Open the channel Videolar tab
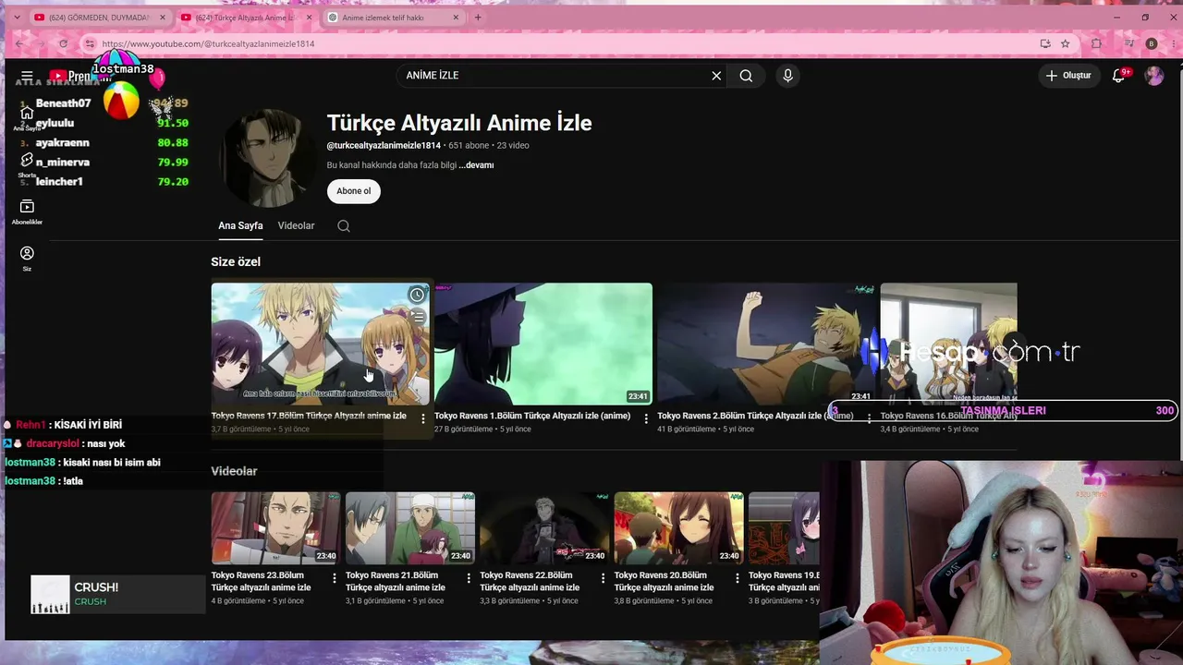The image size is (1183, 665). (x=296, y=226)
